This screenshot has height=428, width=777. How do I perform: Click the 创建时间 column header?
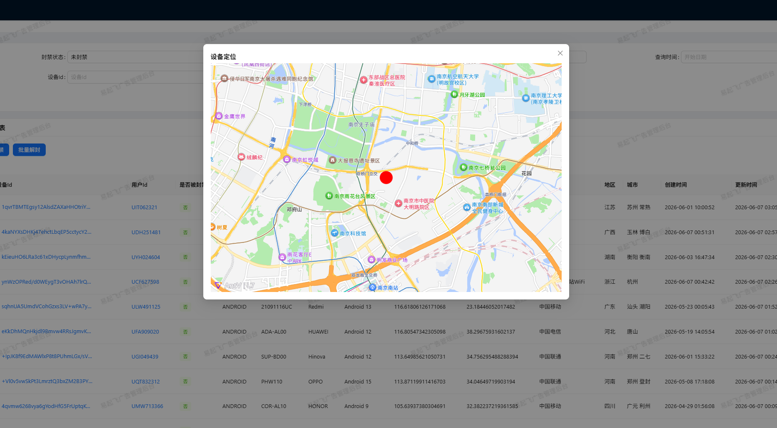[x=676, y=185]
